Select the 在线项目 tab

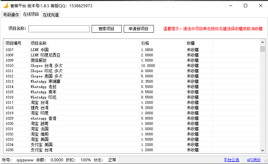(x=31, y=14)
